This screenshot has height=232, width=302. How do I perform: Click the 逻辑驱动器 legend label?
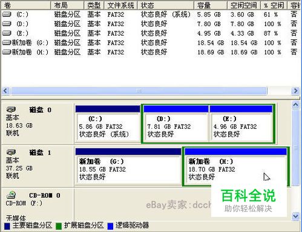[132, 225]
